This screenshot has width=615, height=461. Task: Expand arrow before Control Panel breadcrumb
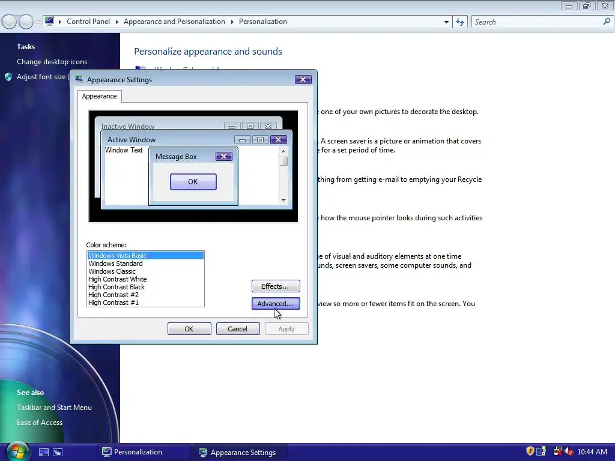click(60, 22)
